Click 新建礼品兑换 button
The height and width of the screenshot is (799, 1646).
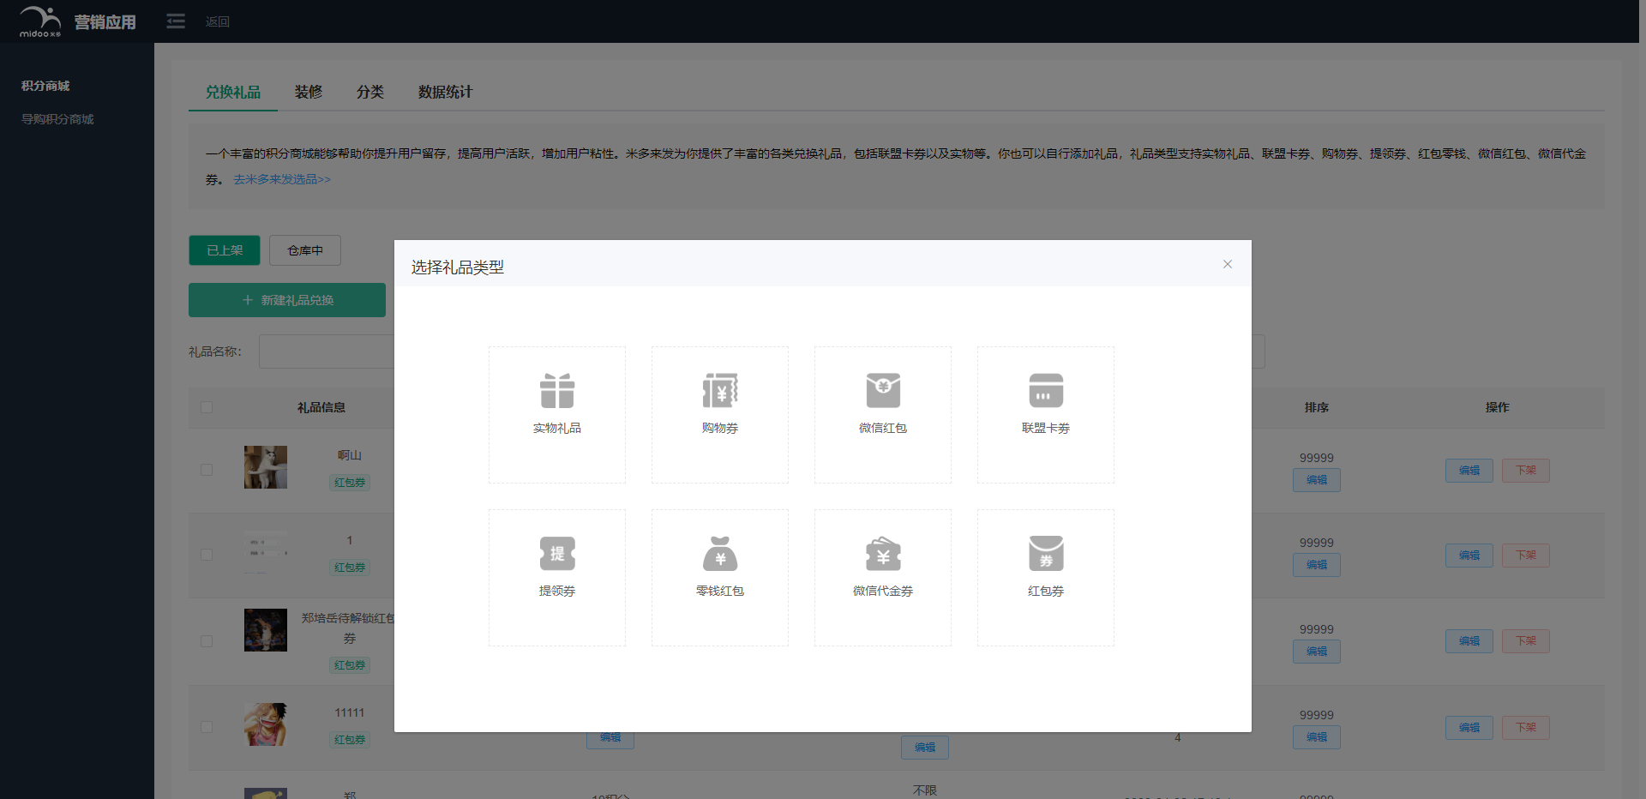pos(287,300)
